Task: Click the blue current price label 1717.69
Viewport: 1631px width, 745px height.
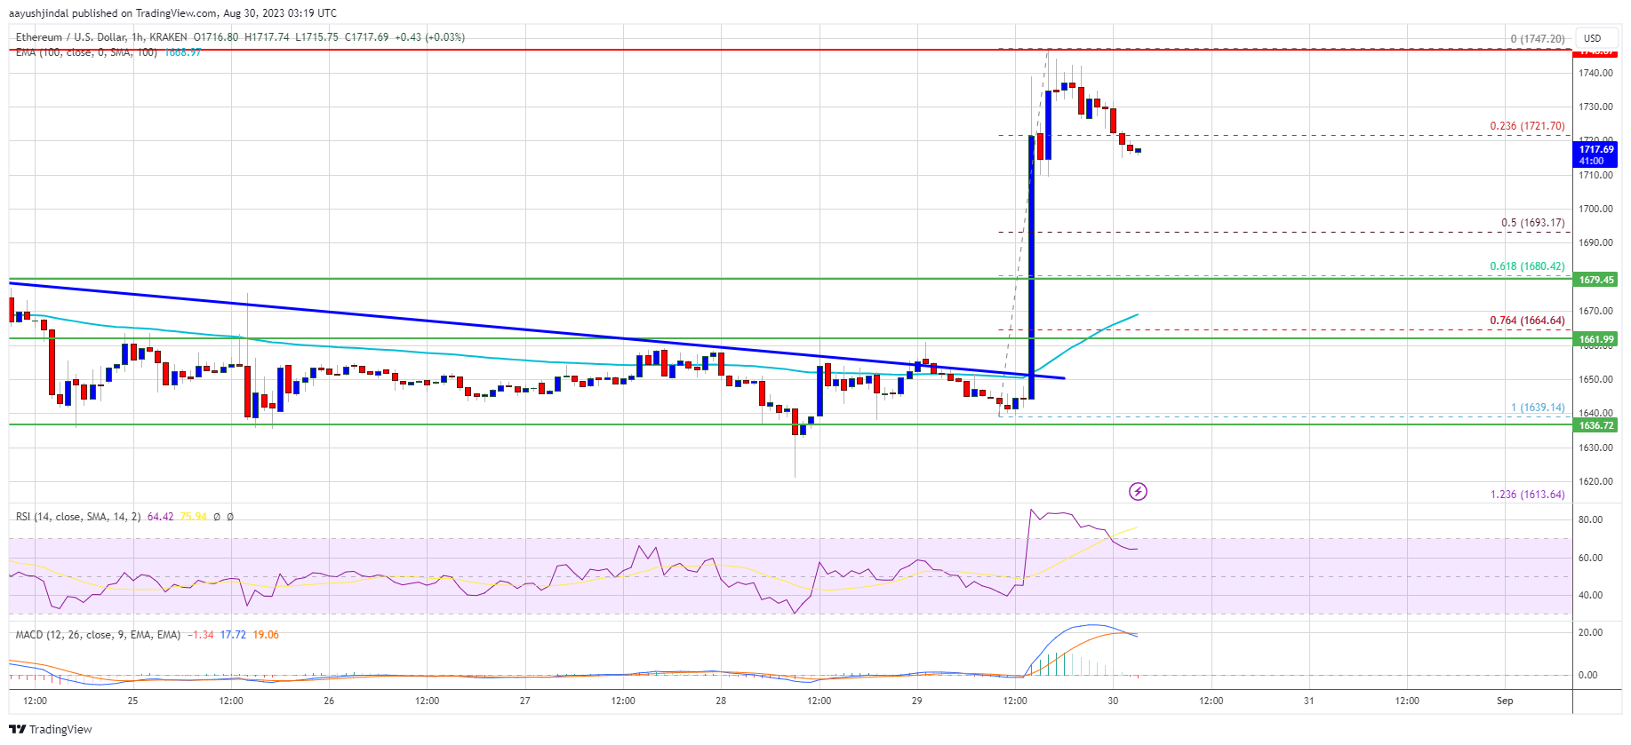Action: coord(1595,155)
